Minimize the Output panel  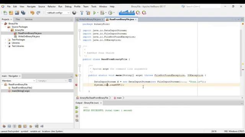[x=242, y=103]
